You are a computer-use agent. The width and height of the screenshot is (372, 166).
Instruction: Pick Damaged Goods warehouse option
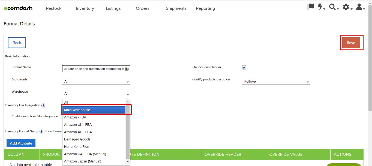point(94,139)
